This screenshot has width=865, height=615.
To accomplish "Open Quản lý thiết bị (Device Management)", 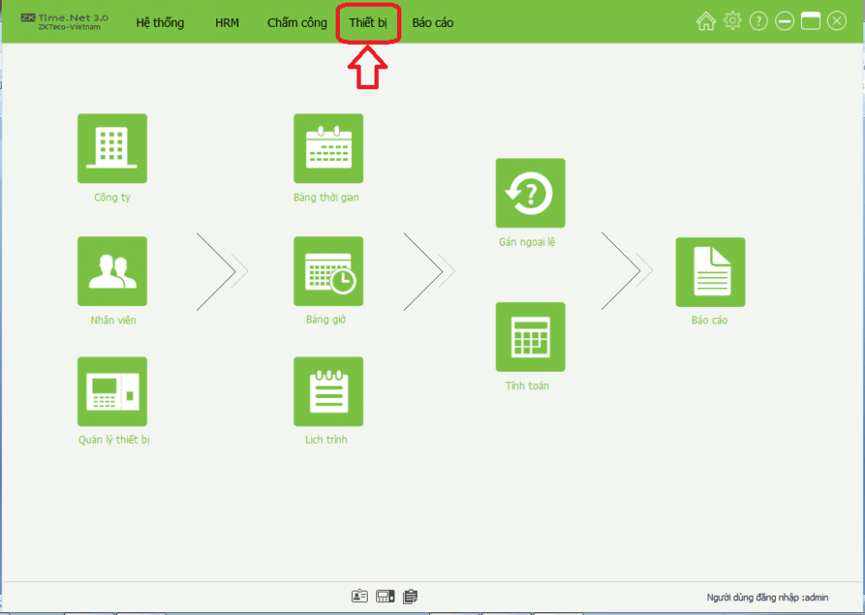I will [x=112, y=391].
